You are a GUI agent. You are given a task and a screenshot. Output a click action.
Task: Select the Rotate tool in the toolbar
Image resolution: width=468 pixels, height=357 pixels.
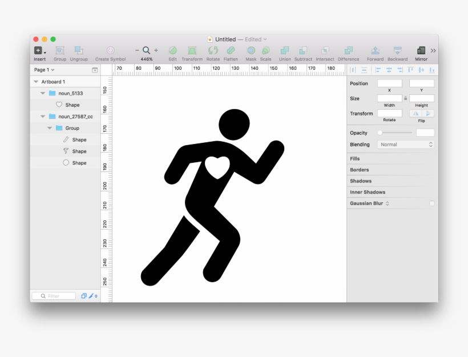pyautogui.click(x=212, y=50)
